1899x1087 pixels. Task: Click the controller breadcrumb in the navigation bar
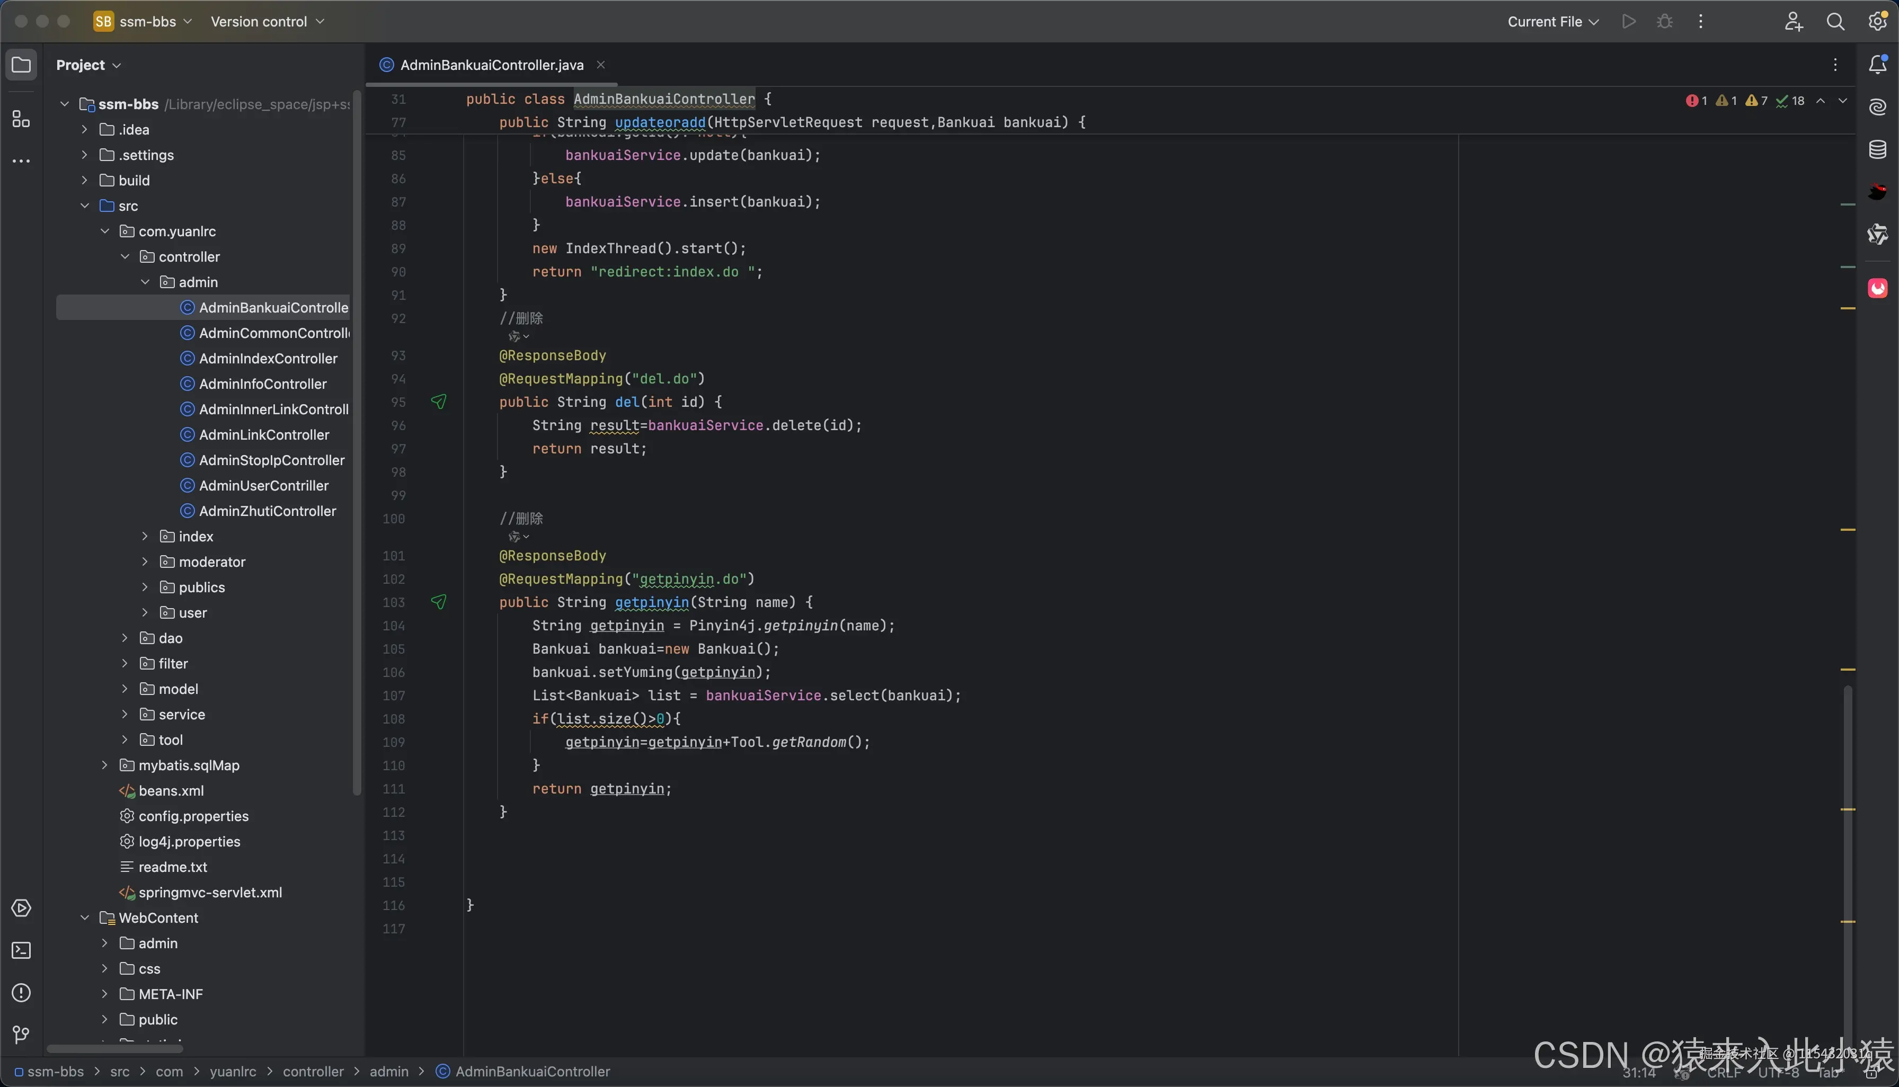[313, 1071]
